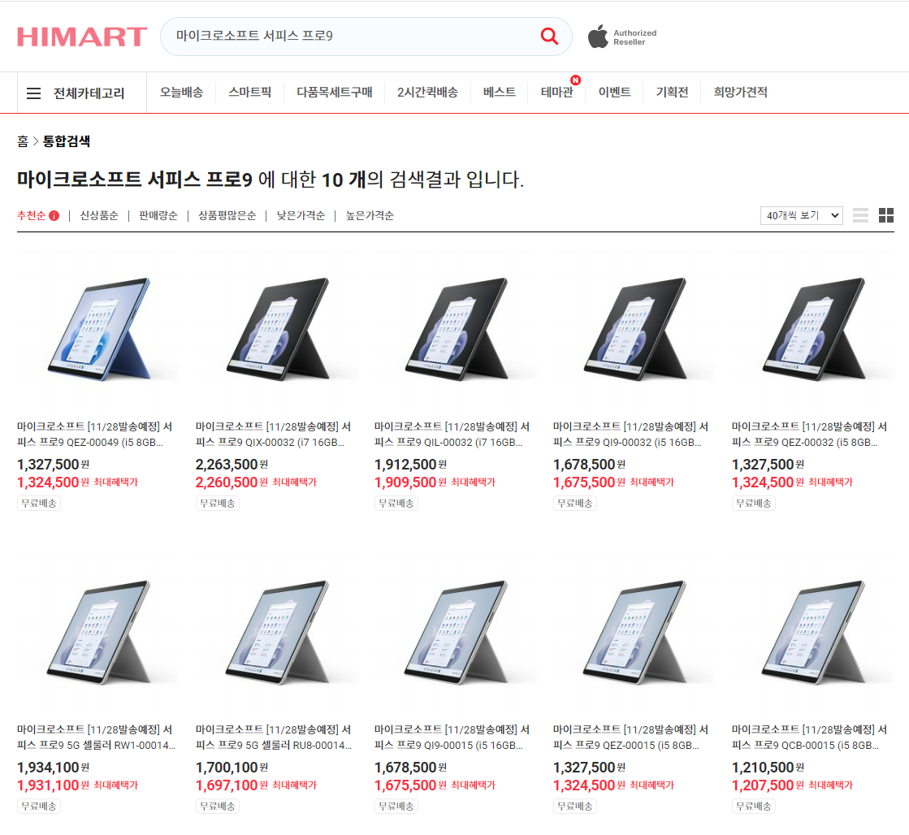The height and width of the screenshot is (835, 909).
Task: Open the 2시간퀵배송 menu item
Action: coord(427,93)
